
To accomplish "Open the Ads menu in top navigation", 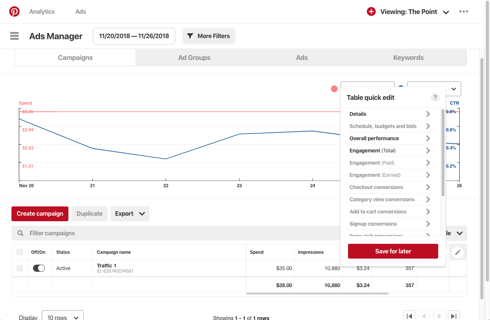I will coord(81,11).
